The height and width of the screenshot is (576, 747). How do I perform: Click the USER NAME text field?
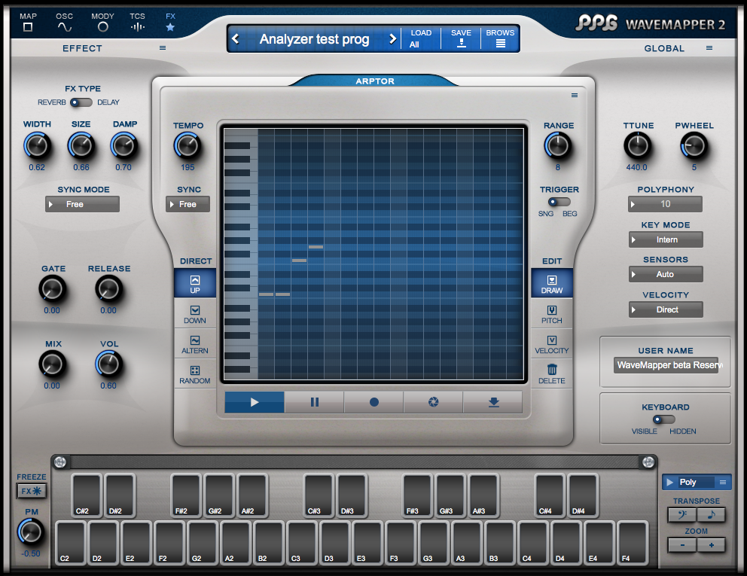[x=666, y=365]
